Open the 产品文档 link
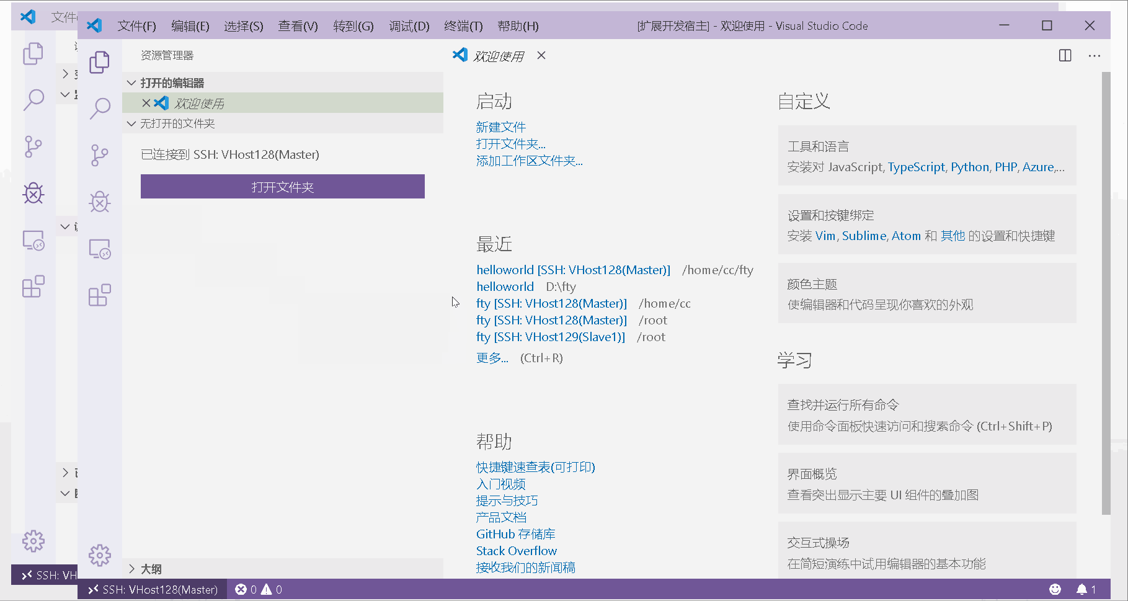Screen dimensions: 1128x601 coord(501,517)
